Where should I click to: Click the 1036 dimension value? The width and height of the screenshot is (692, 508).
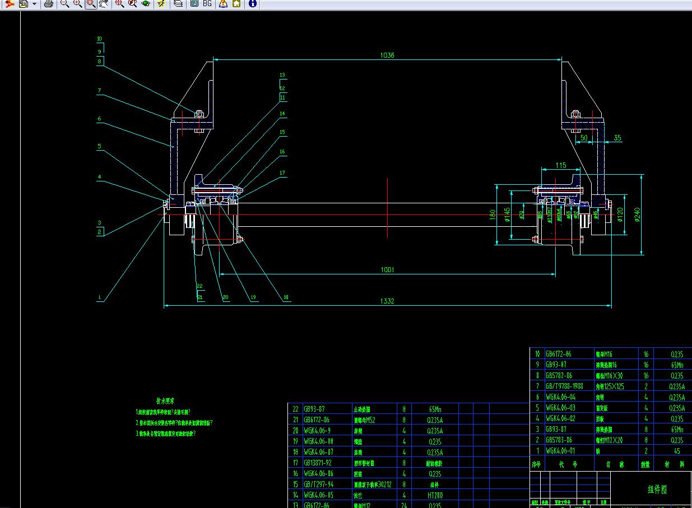387,55
